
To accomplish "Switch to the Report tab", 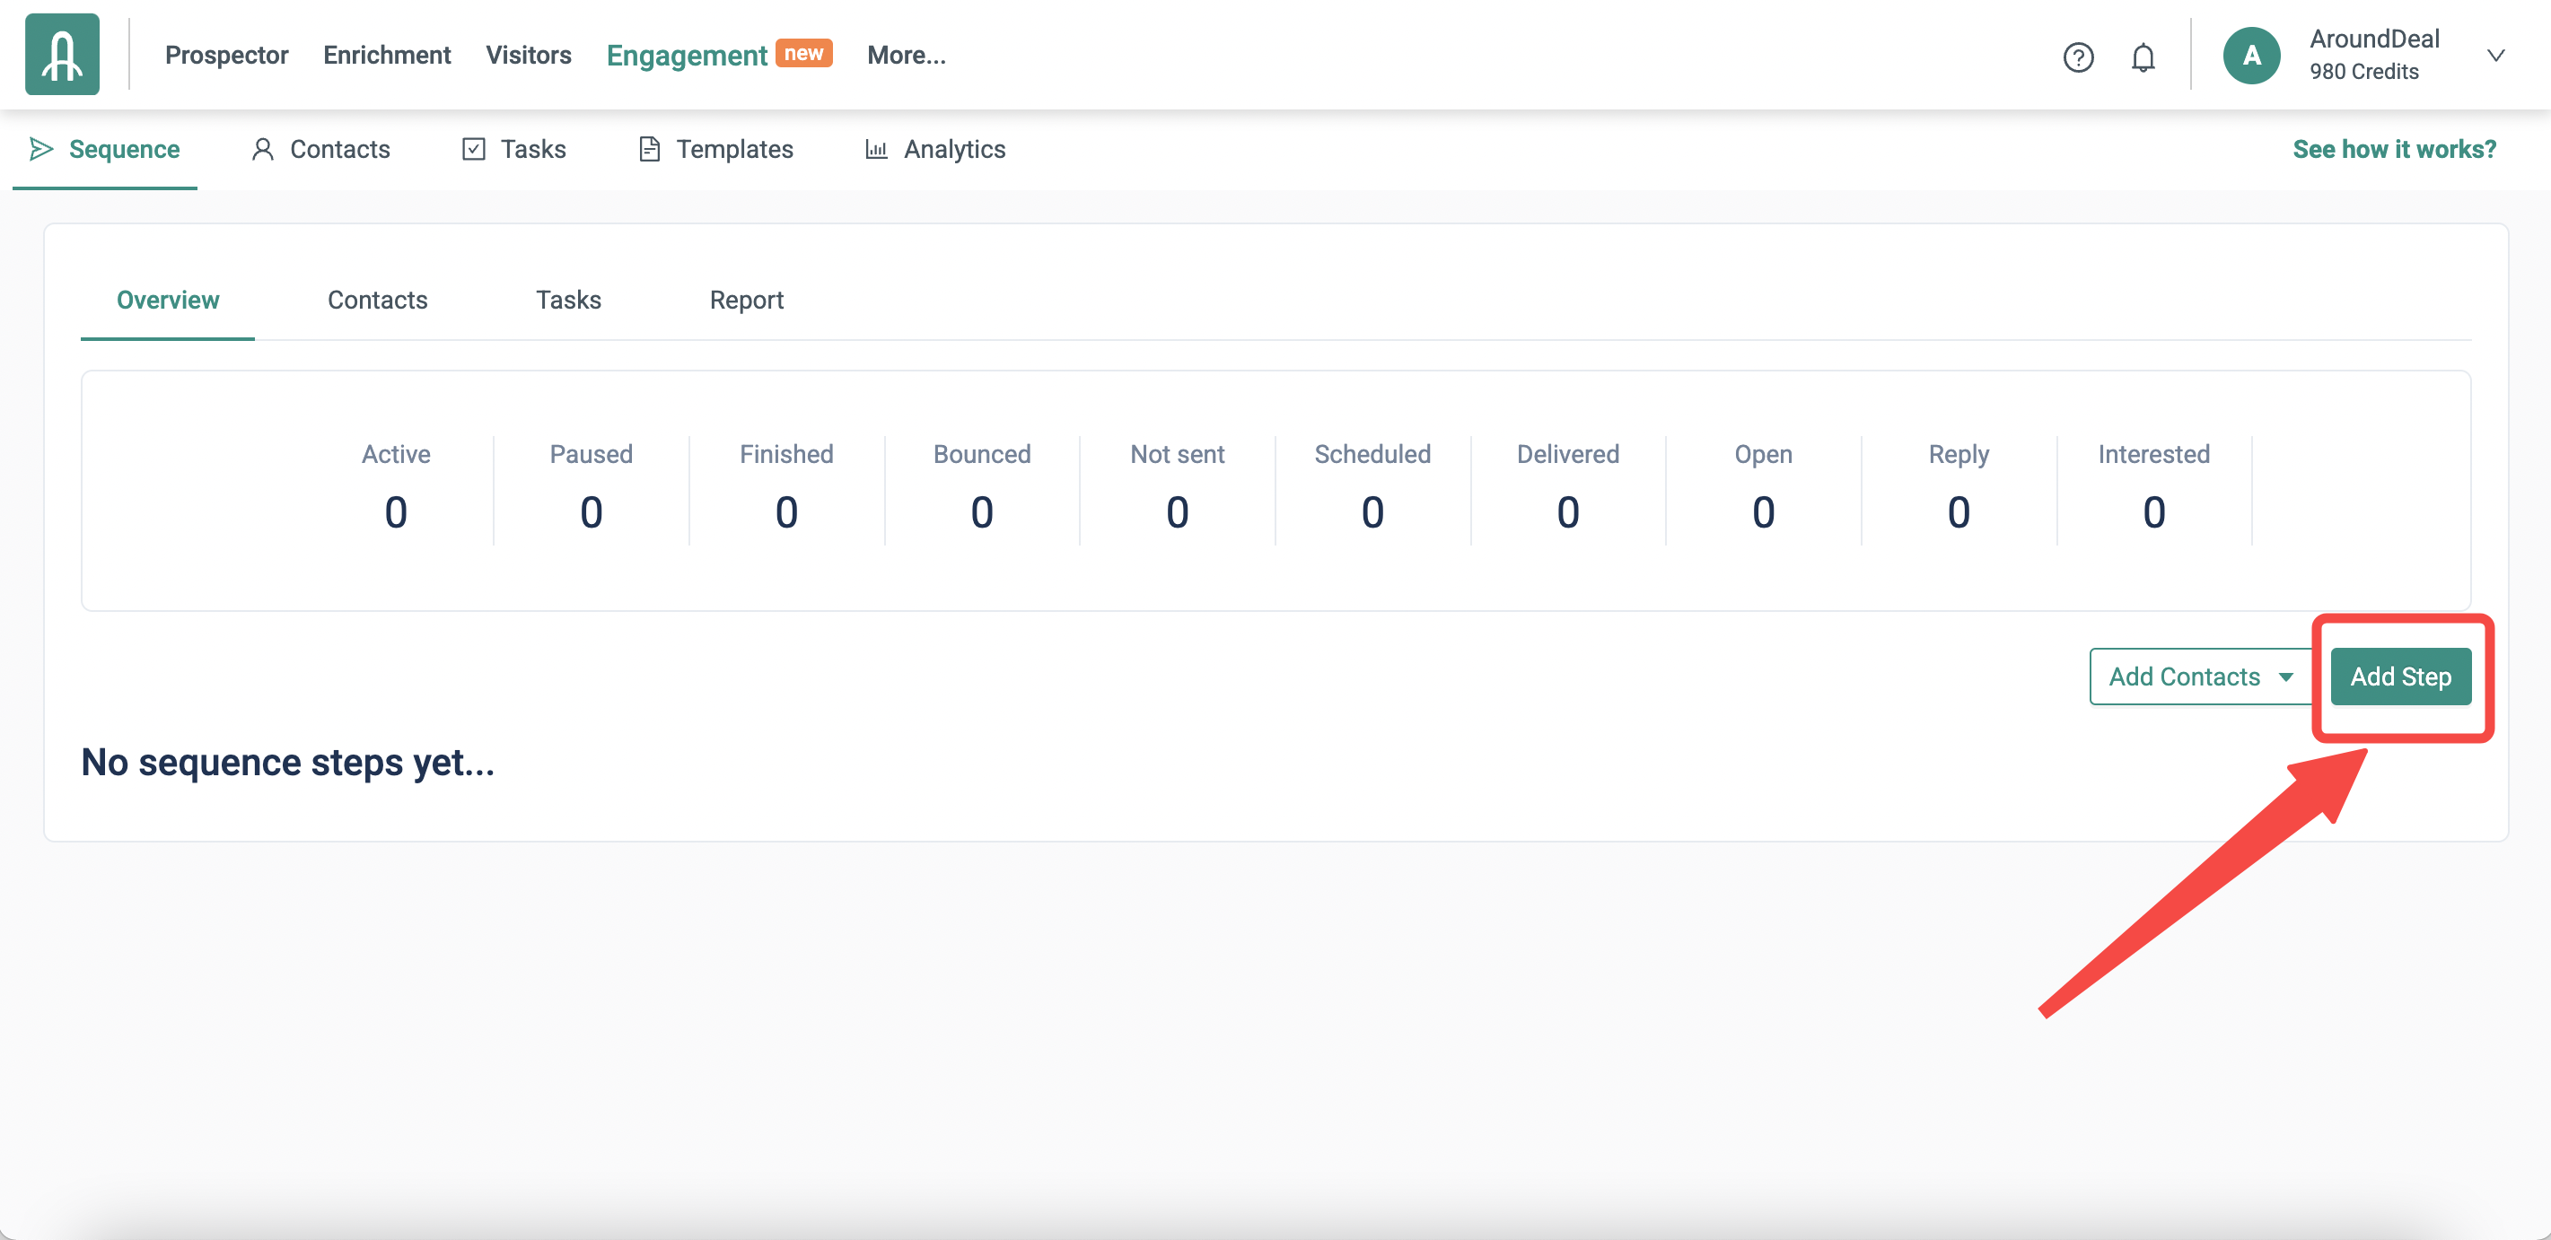I will point(746,300).
